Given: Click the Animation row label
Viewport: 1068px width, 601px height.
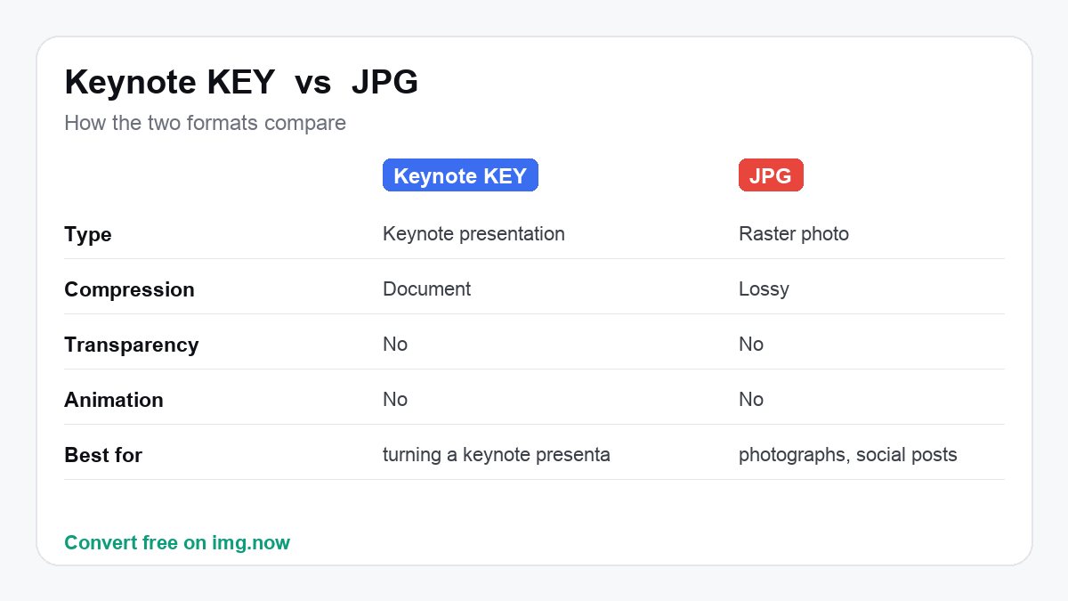Looking at the screenshot, I should click(x=114, y=400).
